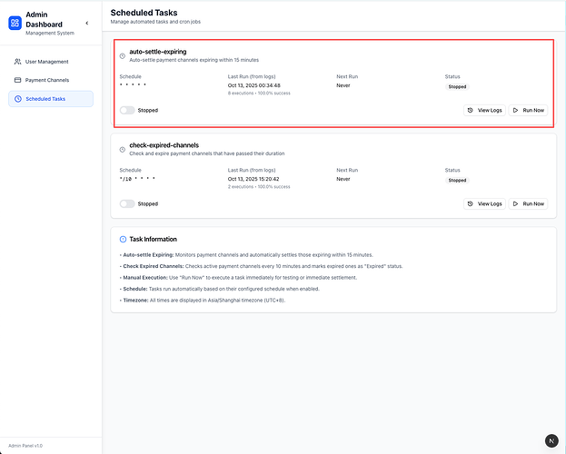The width and height of the screenshot is (566, 454).
Task: Open the Next.js badge in bottom corner
Action: tap(551, 440)
